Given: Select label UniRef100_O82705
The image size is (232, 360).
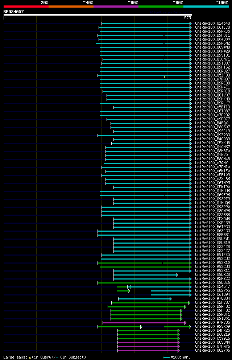Looking at the screenshot, I should click(212, 291).
